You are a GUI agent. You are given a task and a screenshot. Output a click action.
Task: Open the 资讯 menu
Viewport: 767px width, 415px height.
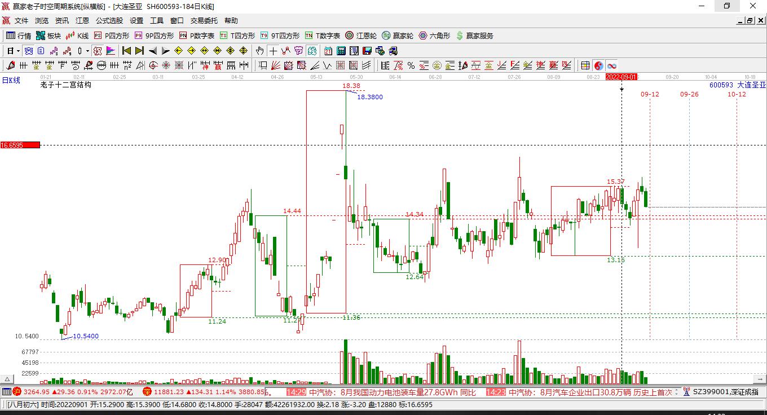point(62,21)
